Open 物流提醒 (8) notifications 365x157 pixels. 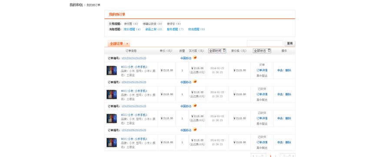tap(196, 29)
